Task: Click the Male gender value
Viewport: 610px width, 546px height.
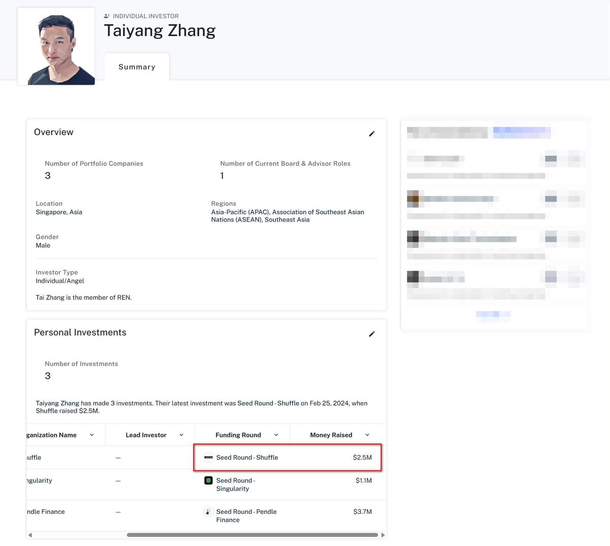Action: pyautogui.click(x=43, y=246)
